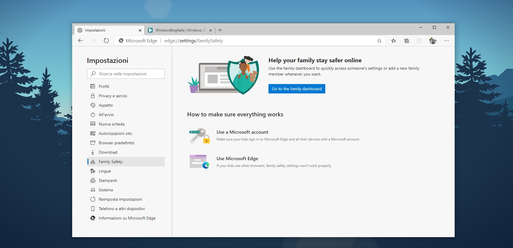Select the Impostazioni tab
513x248 pixels.
(x=109, y=30)
